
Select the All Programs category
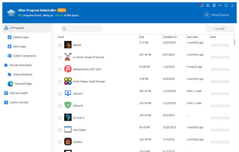(x=27, y=28)
